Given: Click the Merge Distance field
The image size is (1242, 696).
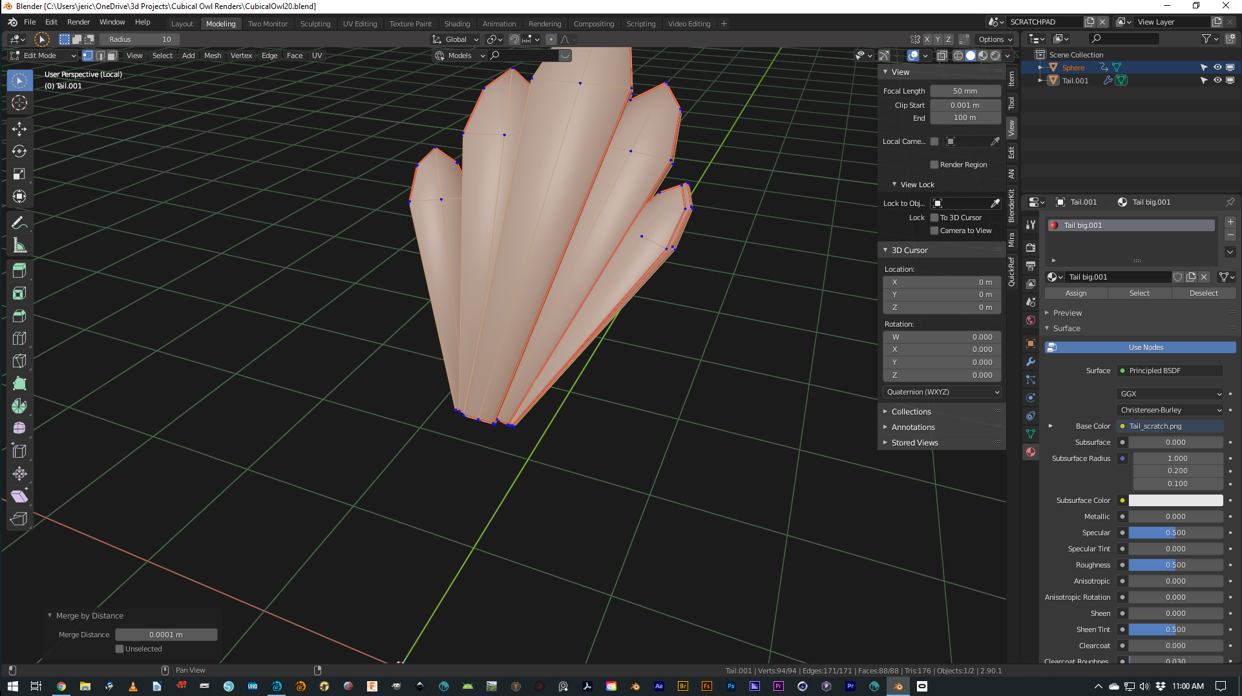Looking at the screenshot, I should click(x=166, y=635).
